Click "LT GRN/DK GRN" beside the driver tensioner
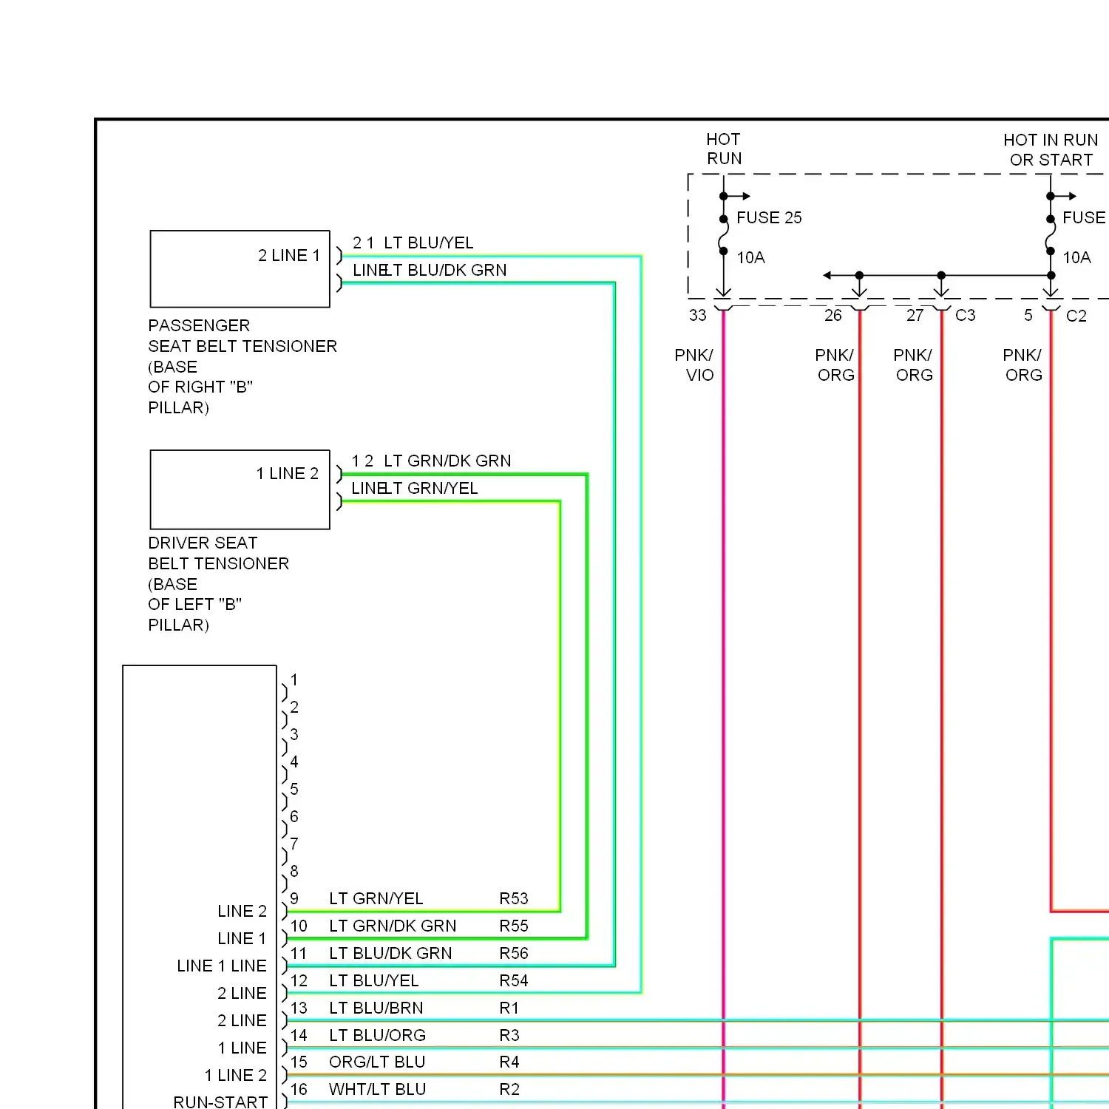 447,461
